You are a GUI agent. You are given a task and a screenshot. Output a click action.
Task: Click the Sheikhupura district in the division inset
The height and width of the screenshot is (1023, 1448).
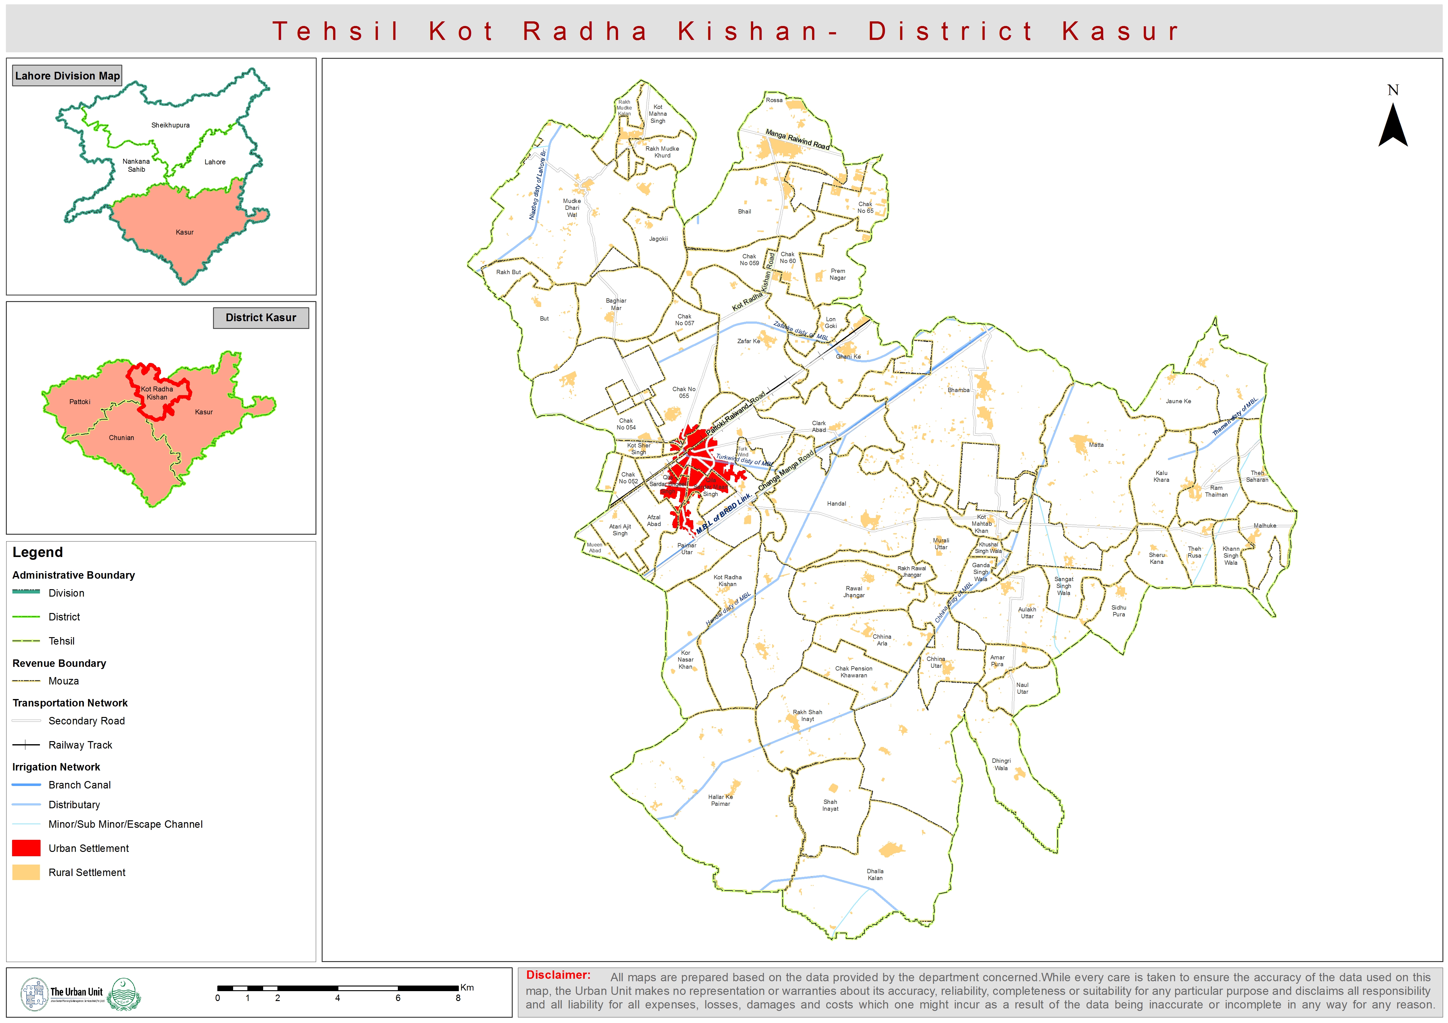click(x=170, y=125)
